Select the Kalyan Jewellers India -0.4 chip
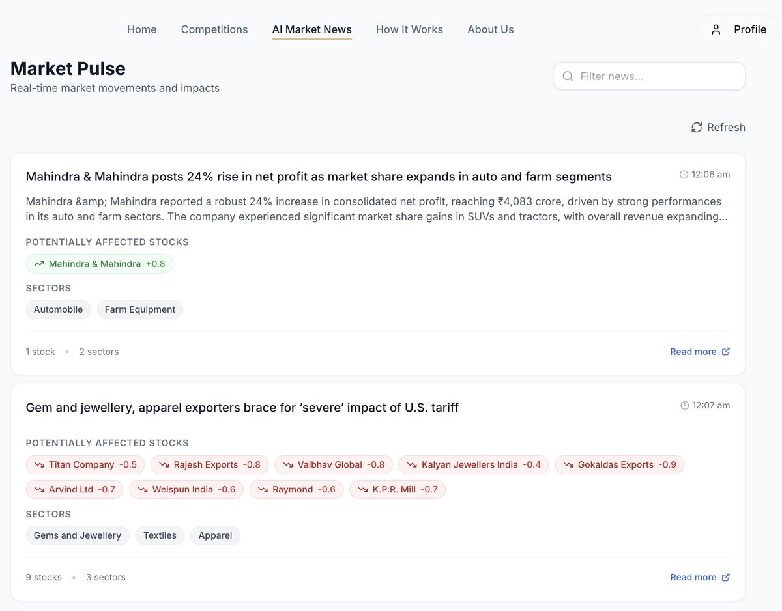Screen dimensions: 782x611 473,464
